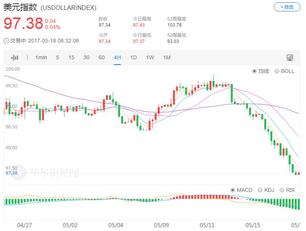Open the 1W weekly chart tab

150,57
